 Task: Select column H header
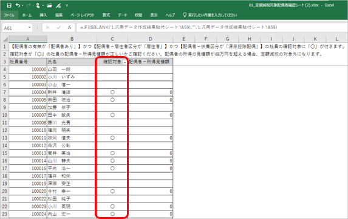coord(250,39)
